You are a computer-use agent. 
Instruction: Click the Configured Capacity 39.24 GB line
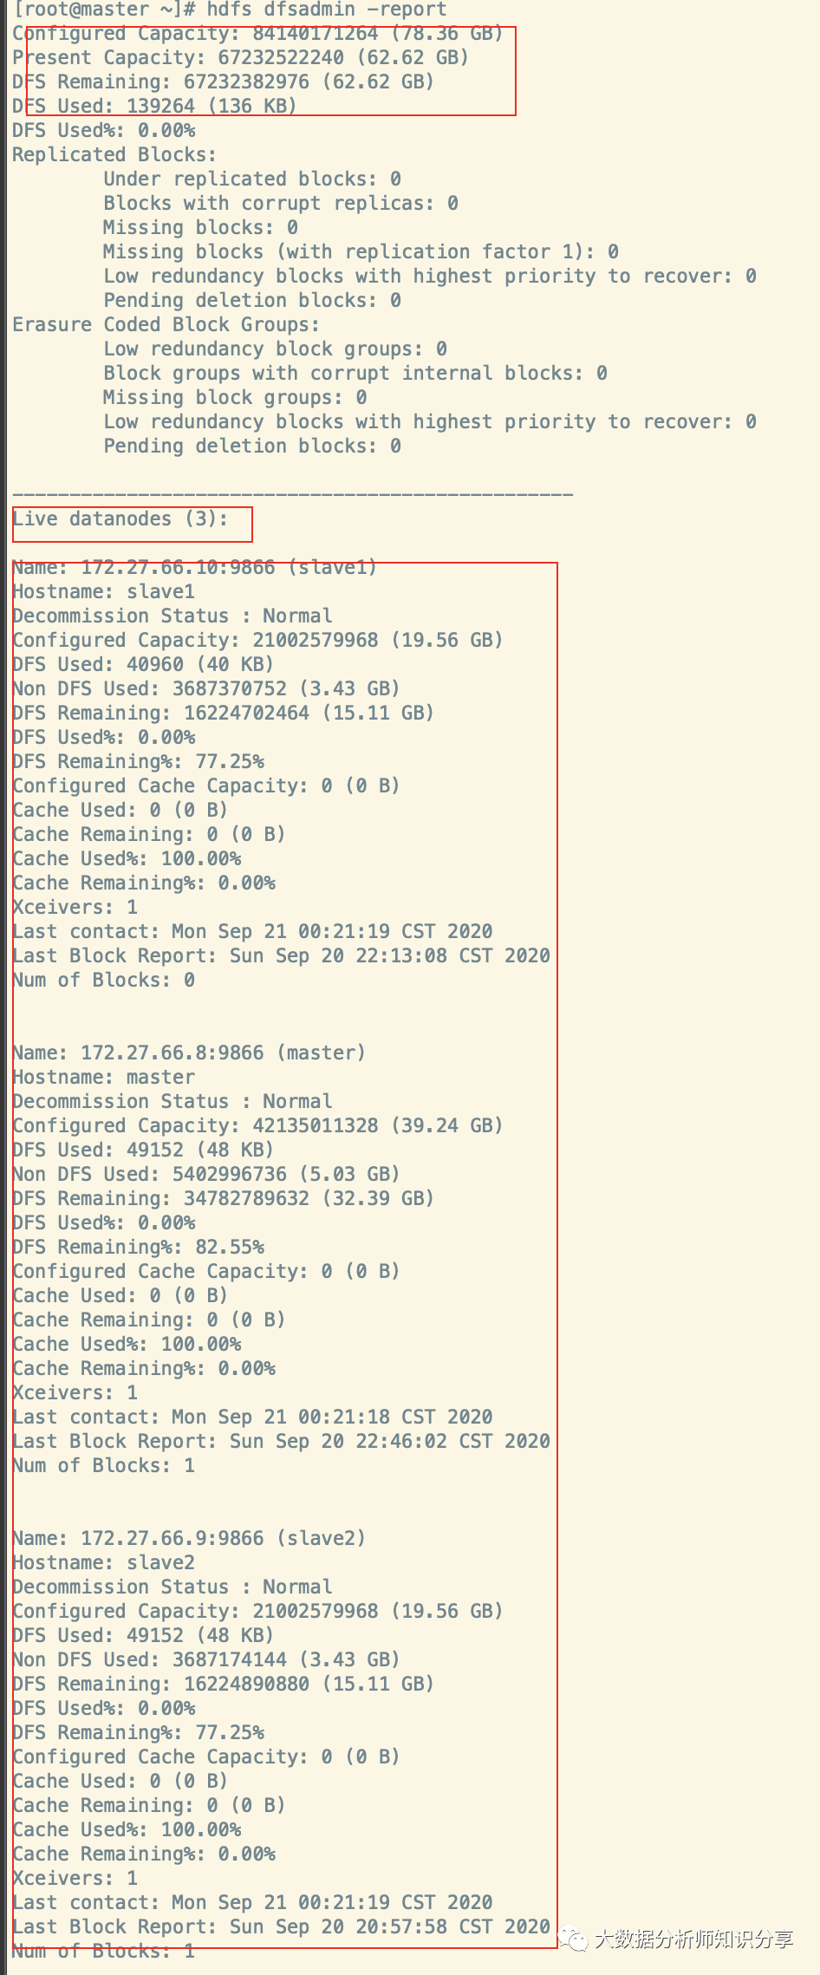(x=257, y=1125)
